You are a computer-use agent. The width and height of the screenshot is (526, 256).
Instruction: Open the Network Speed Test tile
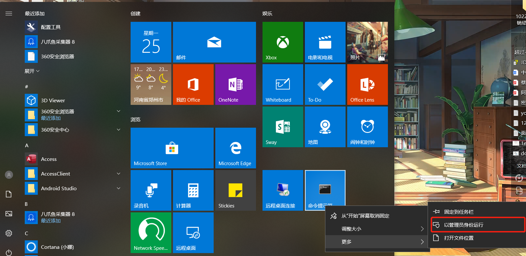pyautogui.click(x=151, y=233)
